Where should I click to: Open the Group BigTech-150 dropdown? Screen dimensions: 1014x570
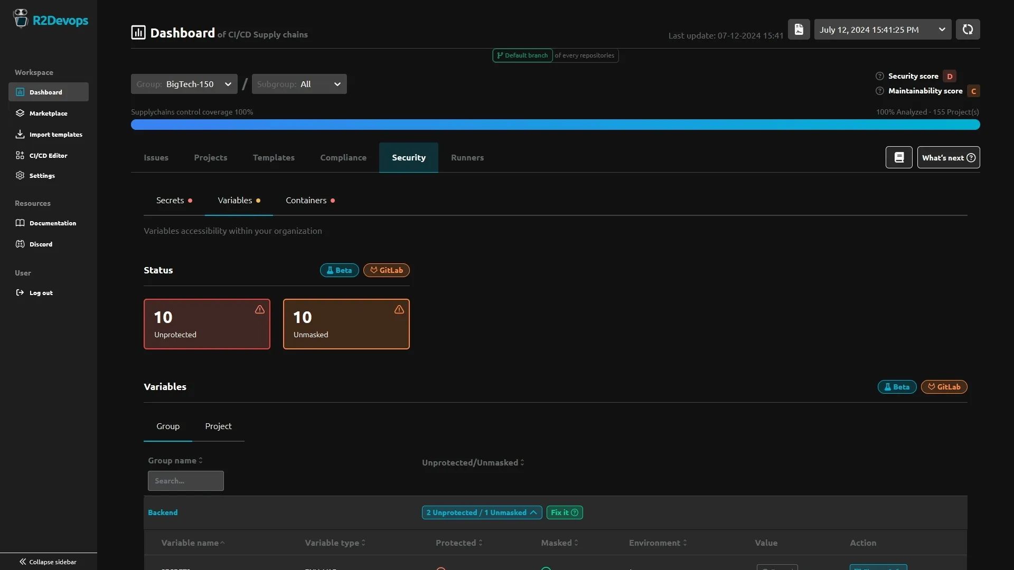pyautogui.click(x=184, y=84)
